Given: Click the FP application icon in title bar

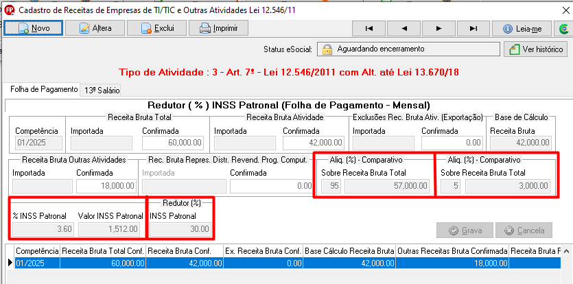Looking at the screenshot, I should tap(10, 10).
